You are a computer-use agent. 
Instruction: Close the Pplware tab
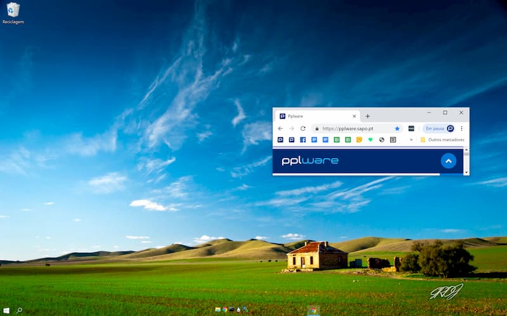354,116
